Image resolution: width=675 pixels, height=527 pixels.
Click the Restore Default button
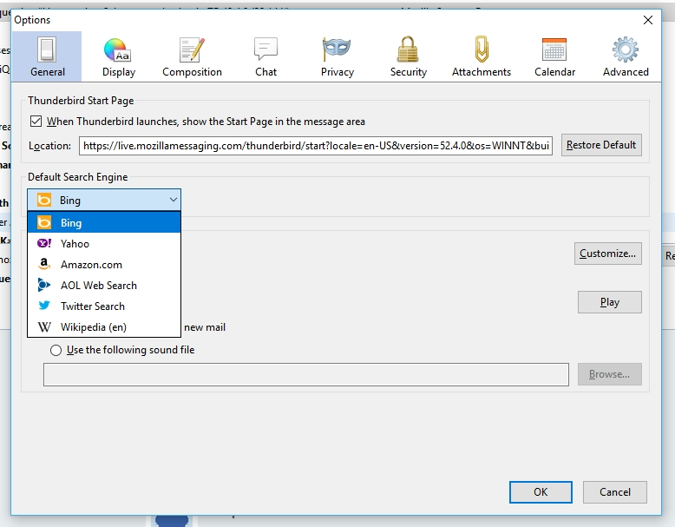click(x=601, y=145)
